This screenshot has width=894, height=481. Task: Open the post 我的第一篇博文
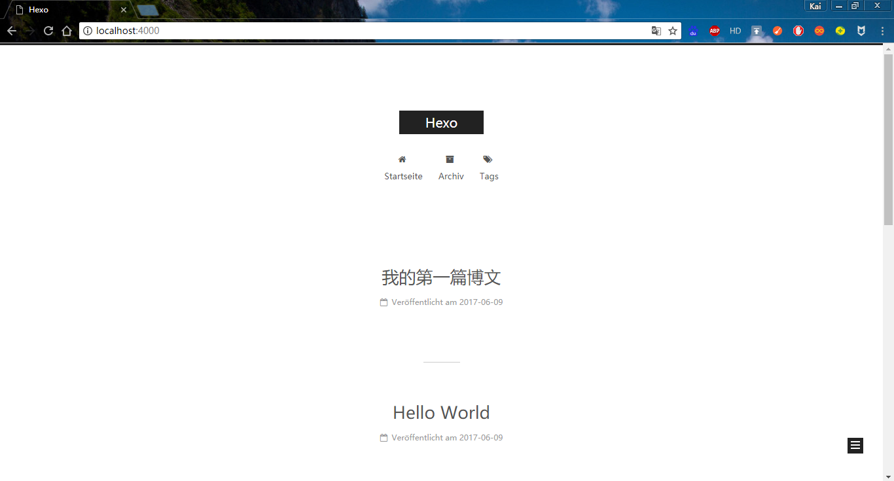pyautogui.click(x=441, y=277)
